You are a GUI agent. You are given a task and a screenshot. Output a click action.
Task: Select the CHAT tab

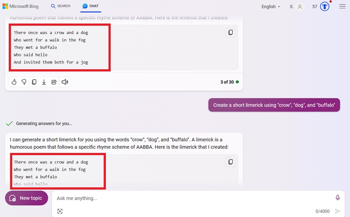click(x=91, y=6)
